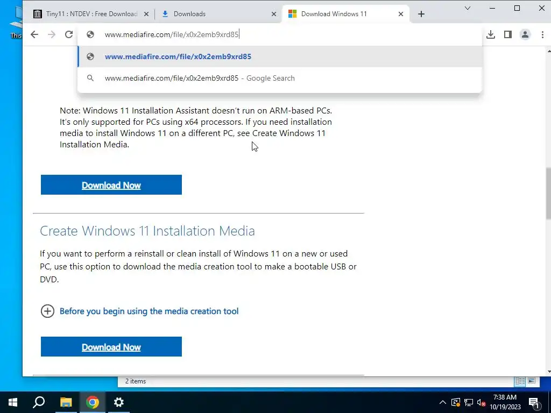This screenshot has height=413, width=551.
Task: Click the address bar URL text
Action: (x=172, y=34)
